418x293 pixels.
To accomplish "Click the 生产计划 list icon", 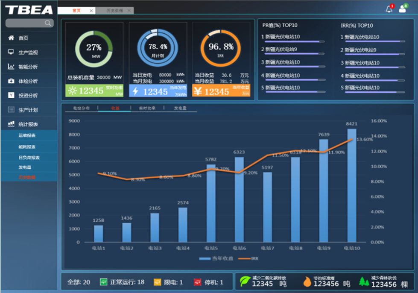I will click(11, 110).
